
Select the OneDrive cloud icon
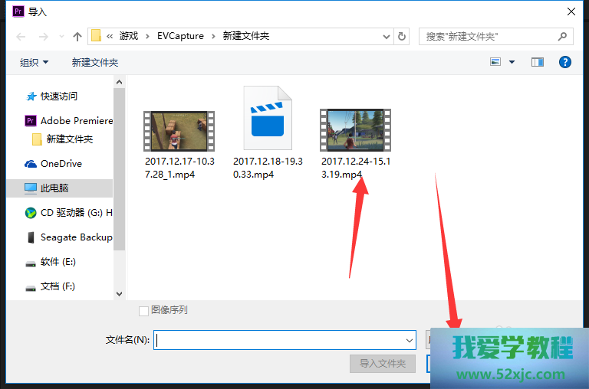click(31, 164)
